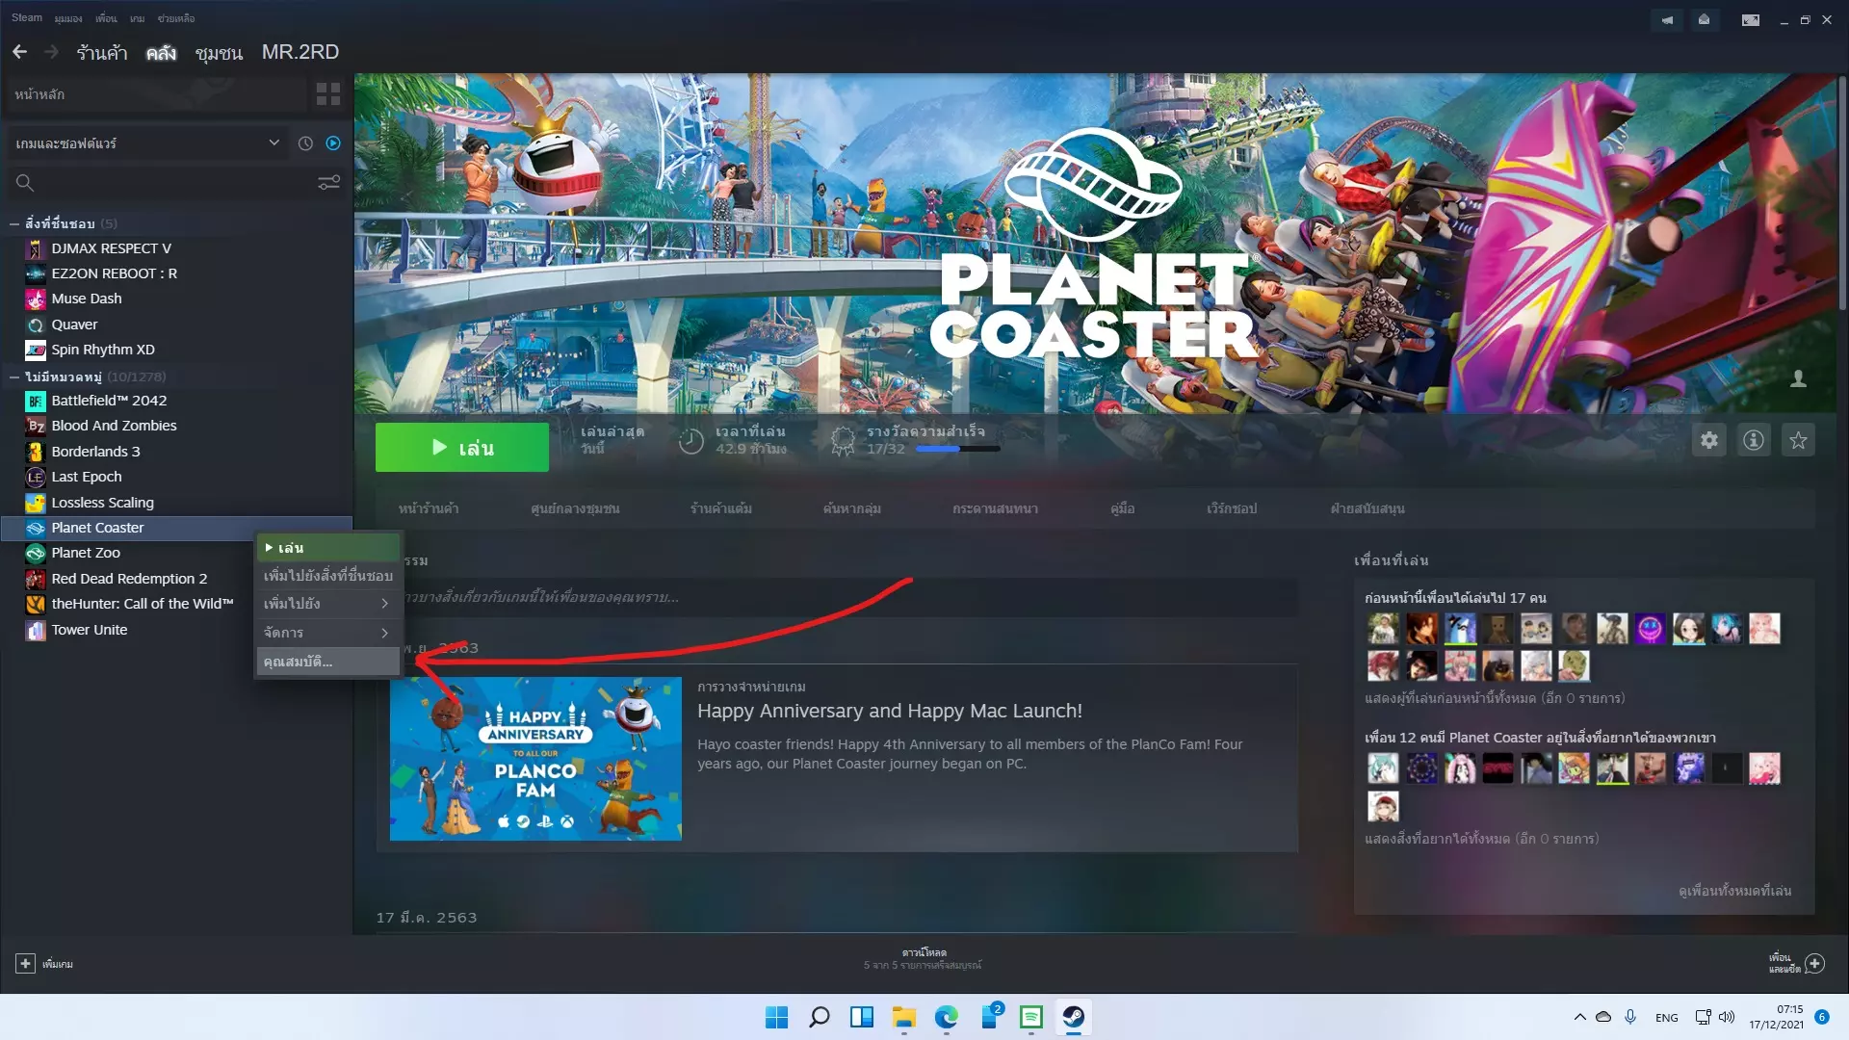The height and width of the screenshot is (1040, 1849).
Task: Click the favorite star icon
Action: point(1797,440)
